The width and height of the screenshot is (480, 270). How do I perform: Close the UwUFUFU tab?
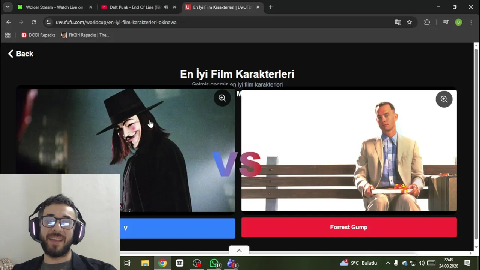(x=258, y=7)
